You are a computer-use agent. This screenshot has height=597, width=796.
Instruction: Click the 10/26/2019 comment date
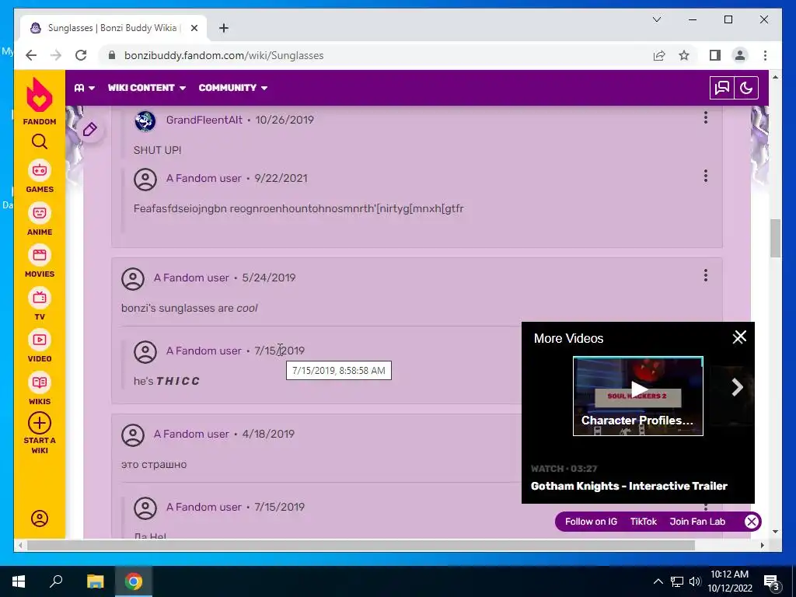285,120
